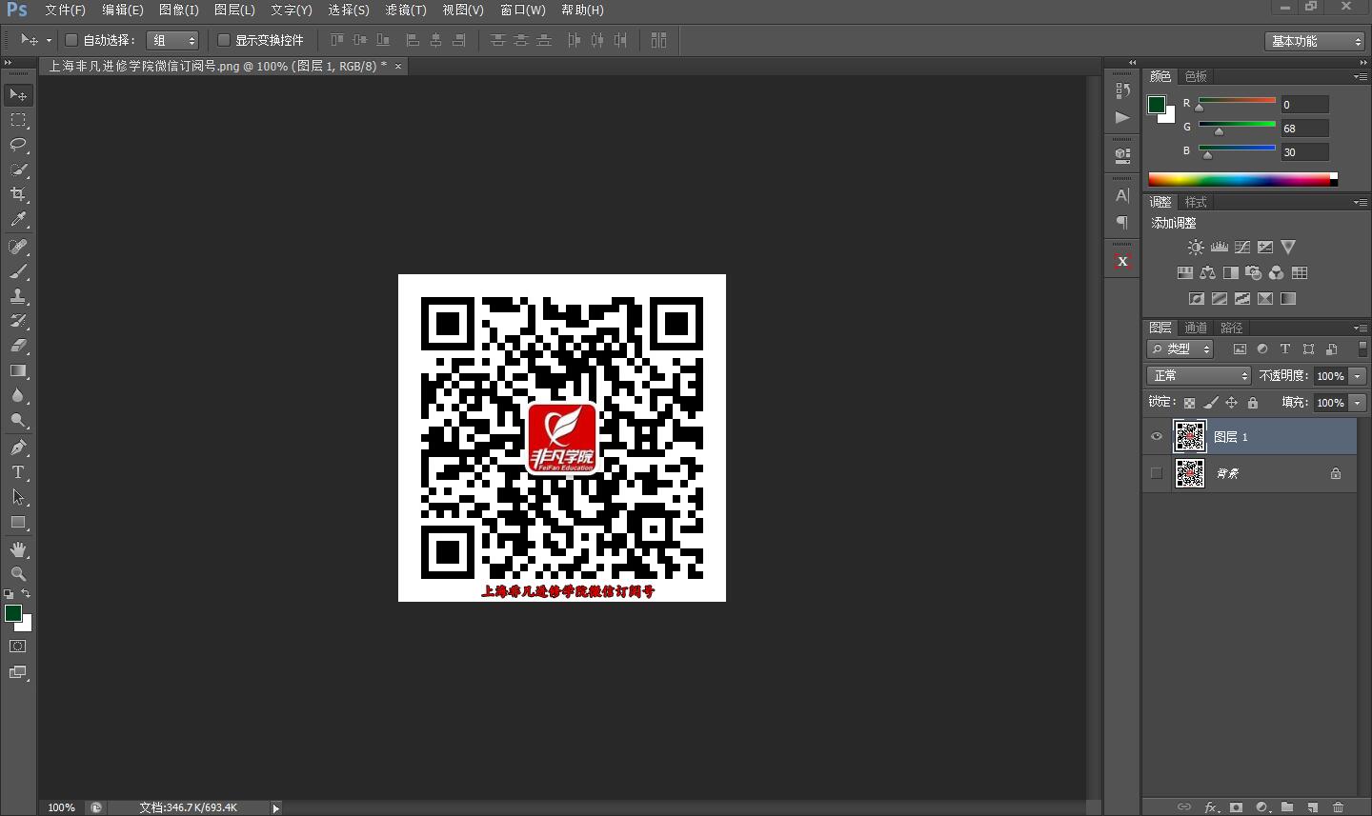1372x816 pixels.
Task: Select the Lasso tool
Action: tap(18, 145)
